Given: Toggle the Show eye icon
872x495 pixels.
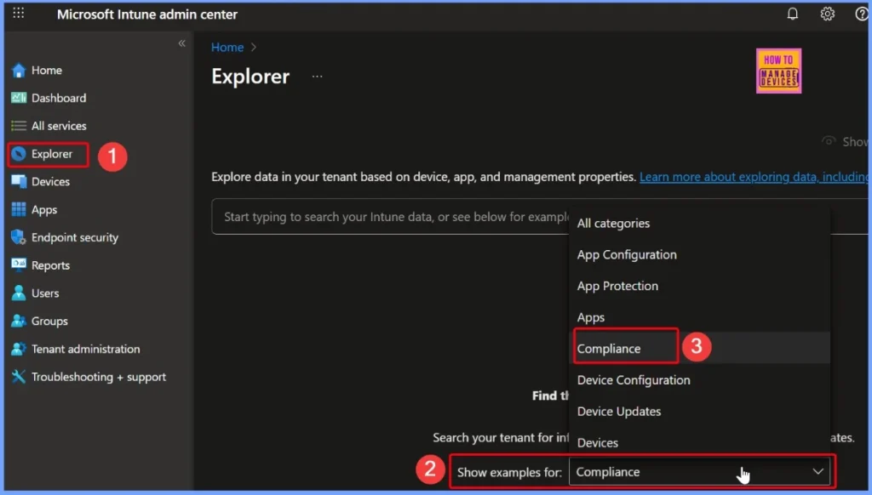Looking at the screenshot, I should point(829,141).
